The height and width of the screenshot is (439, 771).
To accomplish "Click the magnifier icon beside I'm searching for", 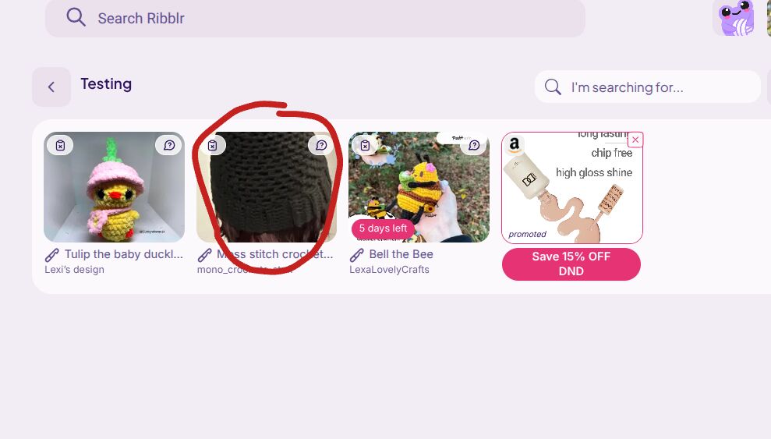I will click(553, 87).
